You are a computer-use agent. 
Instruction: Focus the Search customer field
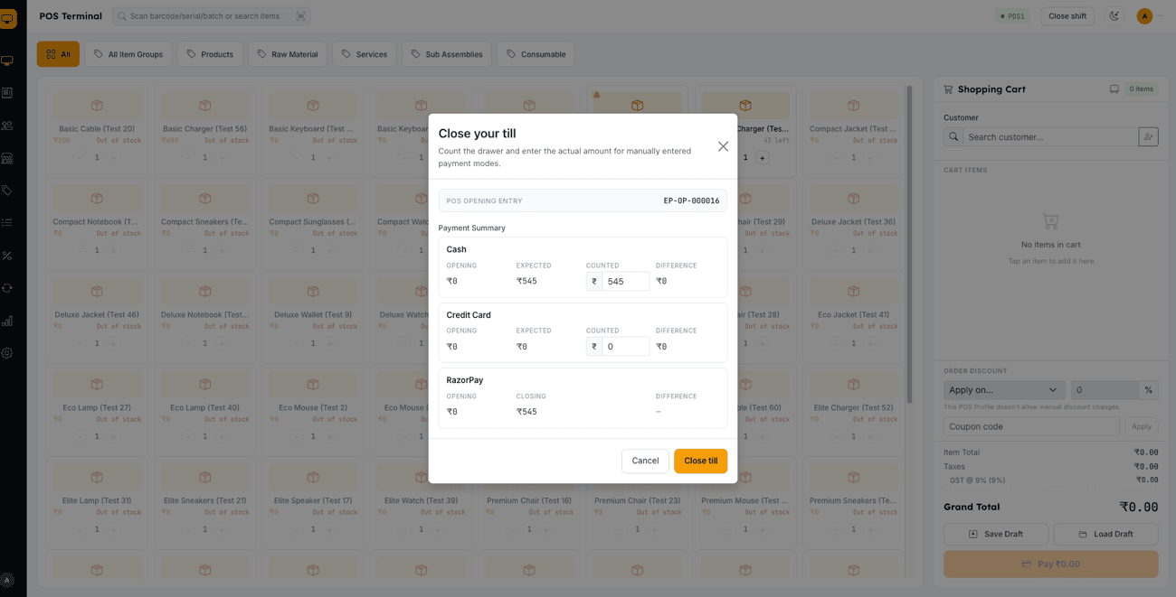pyautogui.click(x=1050, y=136)
